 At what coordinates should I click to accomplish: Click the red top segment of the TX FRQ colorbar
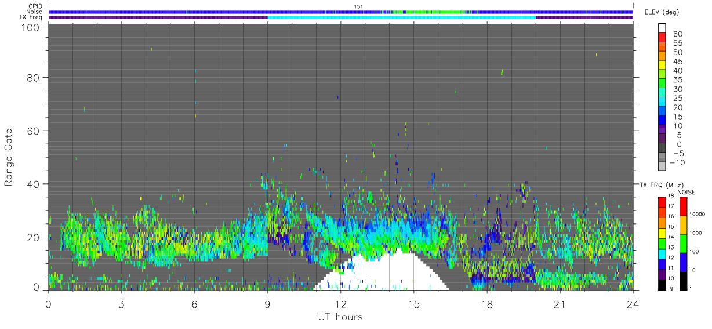[662, 202]
